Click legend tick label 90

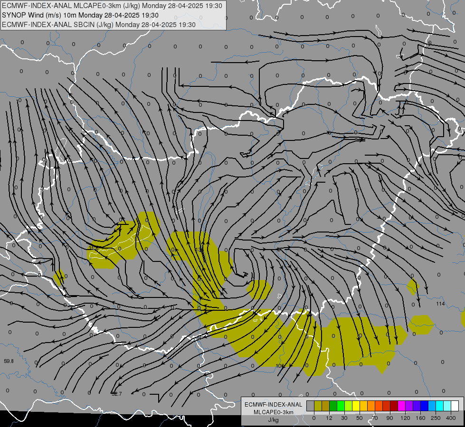(x=389, y=418)
